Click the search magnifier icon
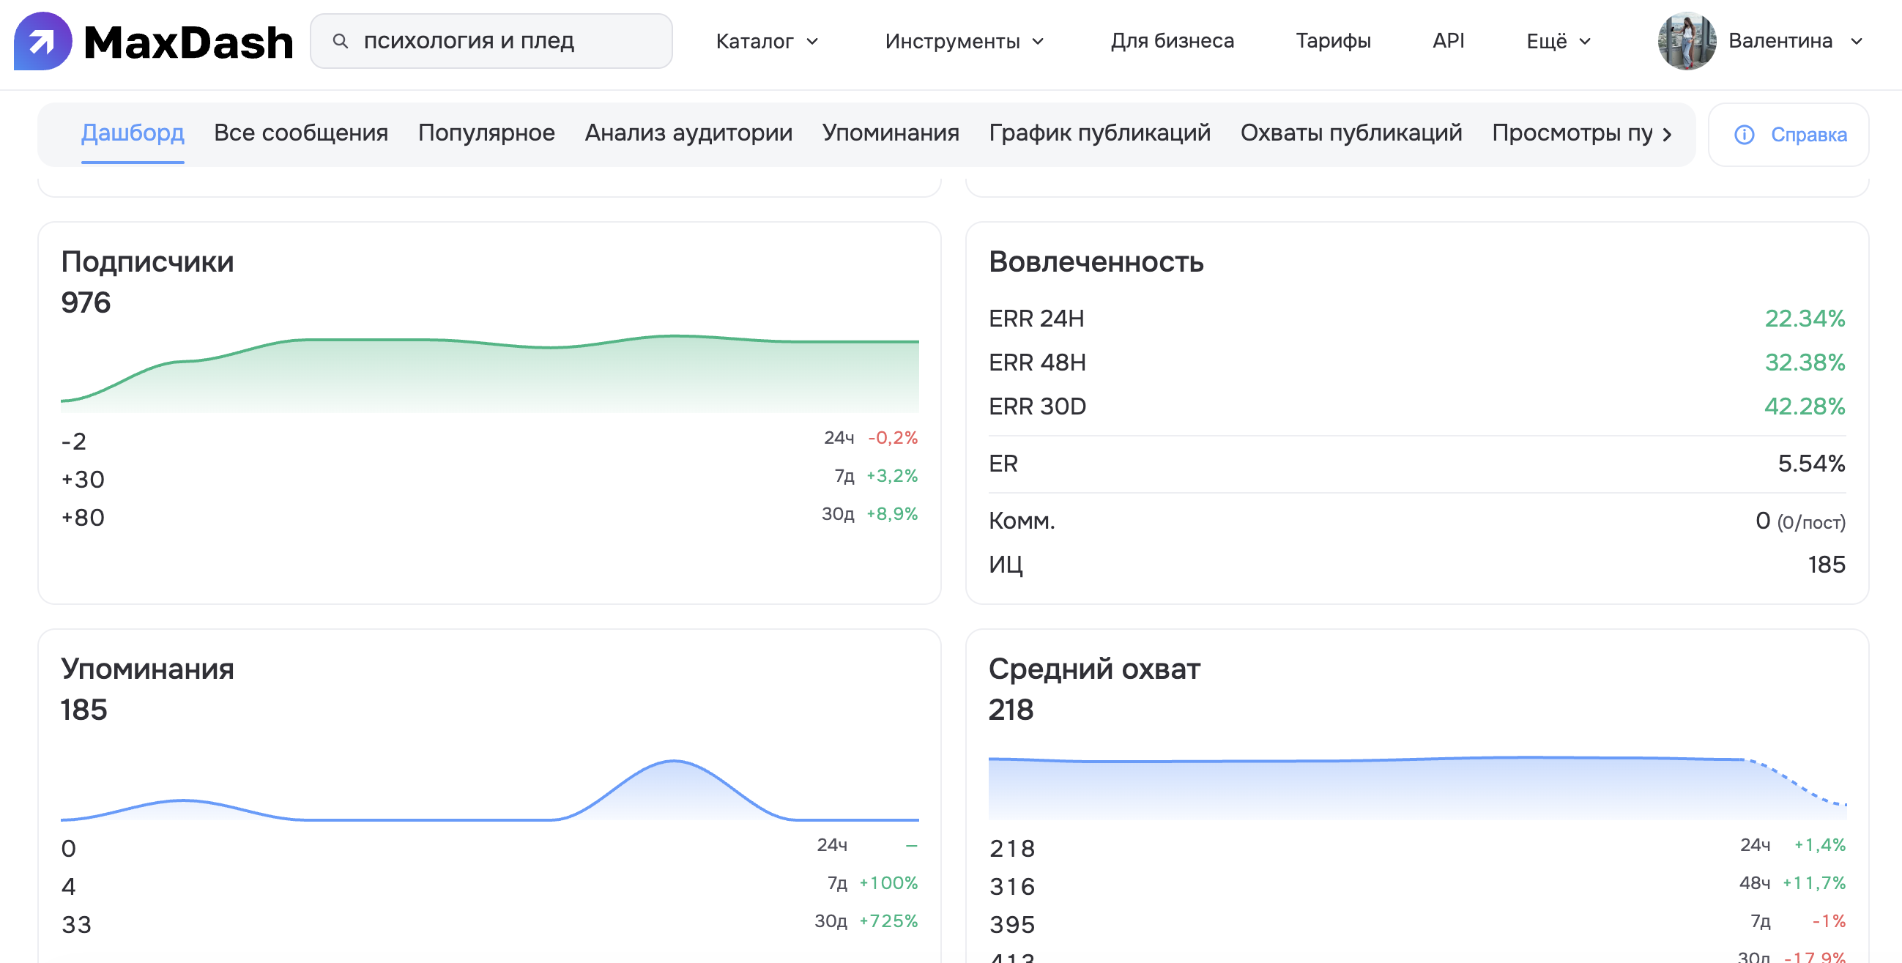 (341, 41)
